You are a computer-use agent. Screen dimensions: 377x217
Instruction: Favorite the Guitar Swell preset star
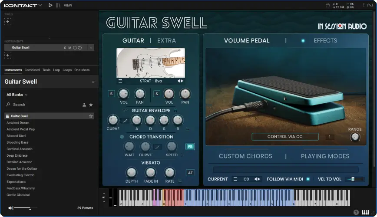(x=91, y=116)
